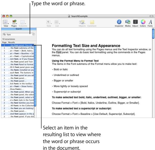
Task: Click the red close window button
Action: [4, 16]
